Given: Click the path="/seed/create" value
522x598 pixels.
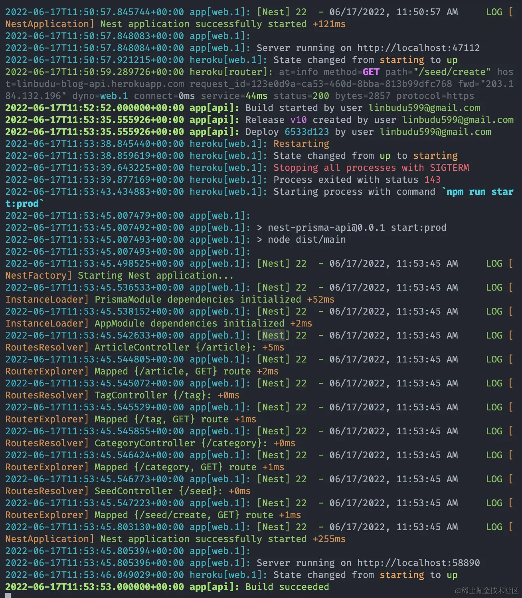Looking at the screenshot, I should [438, 72].
